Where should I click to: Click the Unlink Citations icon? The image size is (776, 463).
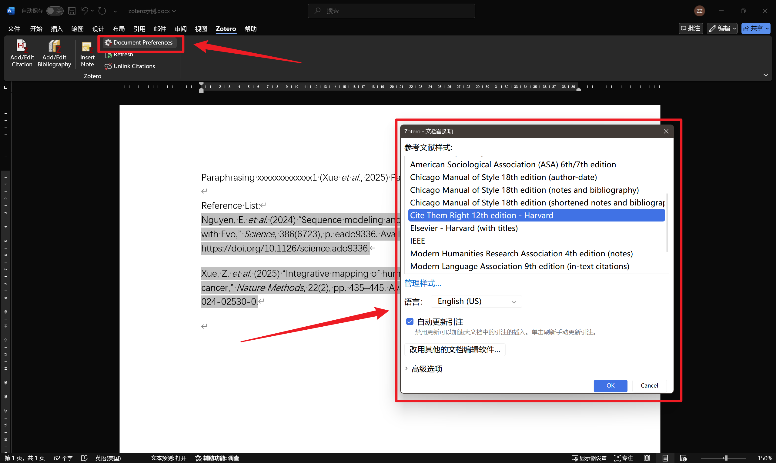pos(108,66)
